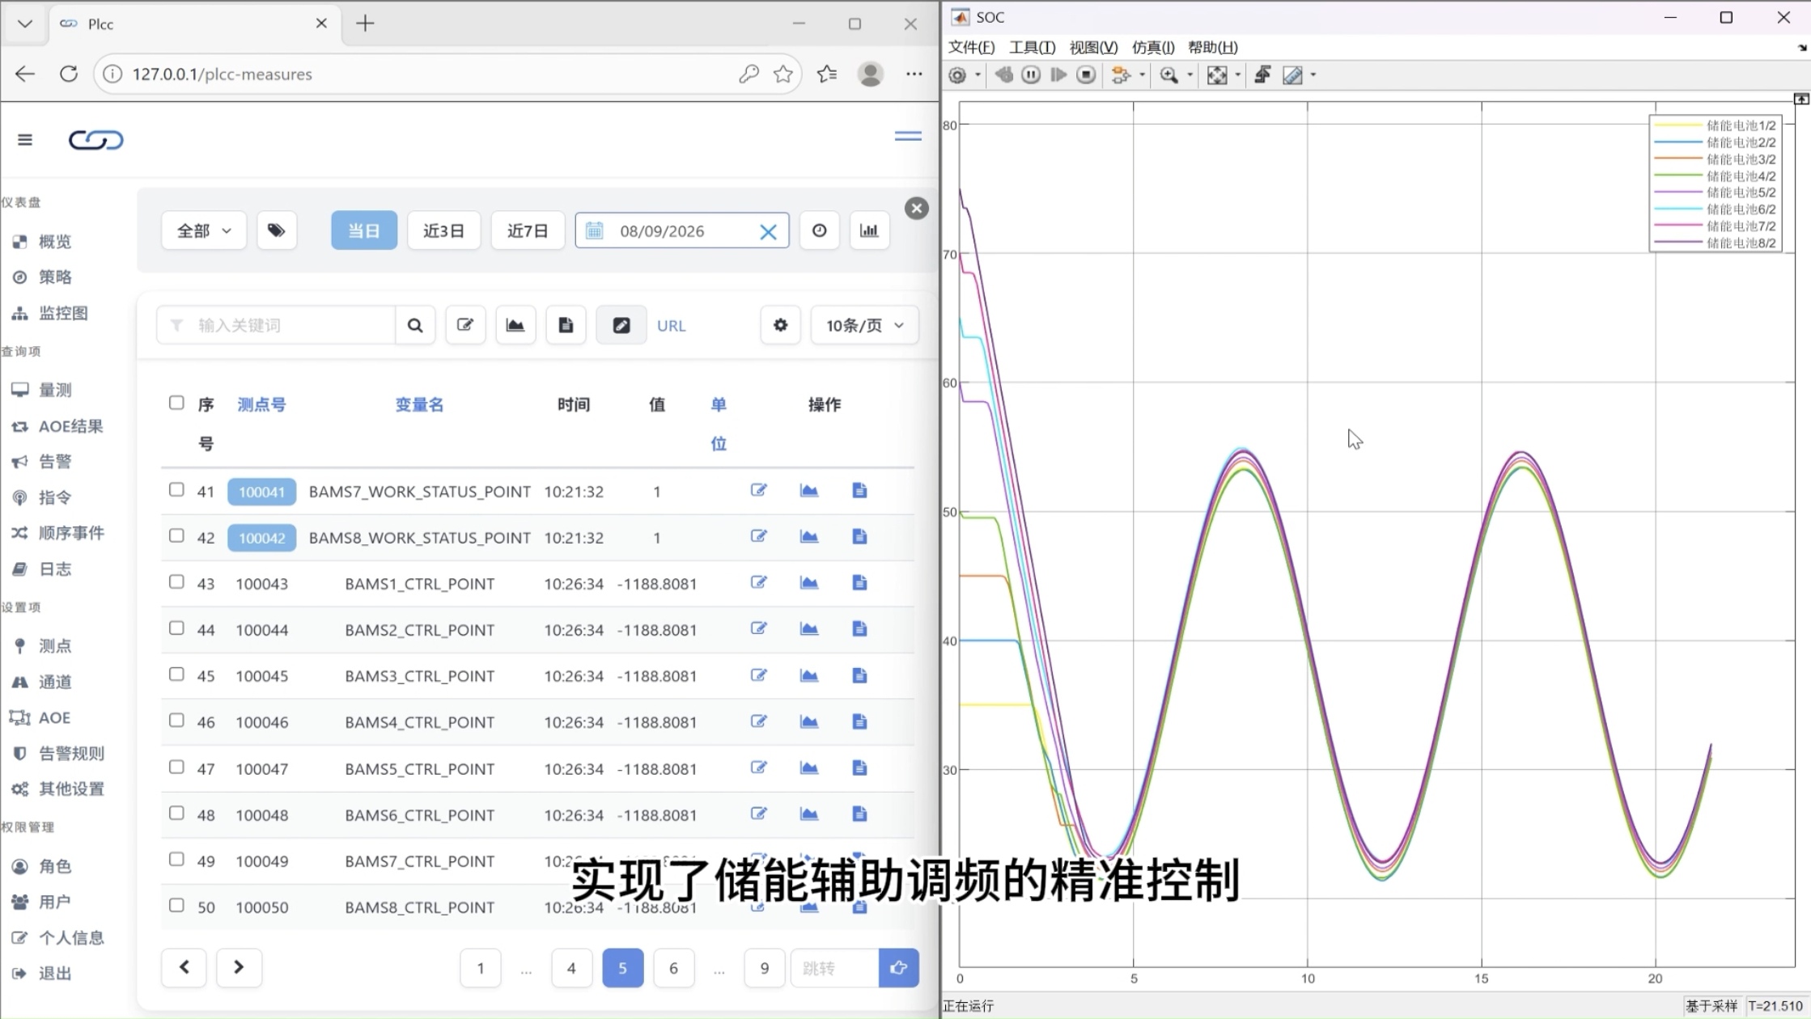Open the 视图(V) menu
This screenshot has width=1811, height=1019.
(1093, 47)
